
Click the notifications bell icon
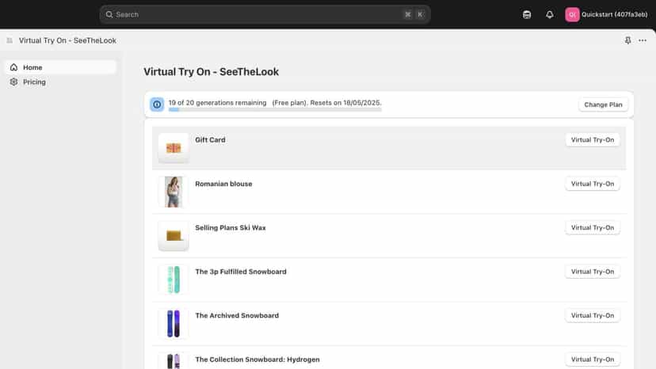click(549, 14)
